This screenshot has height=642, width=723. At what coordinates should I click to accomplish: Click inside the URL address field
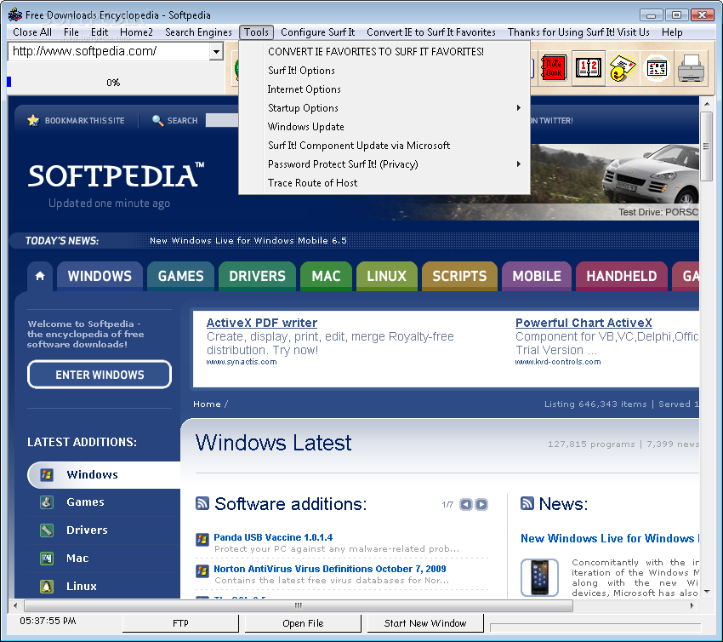click(x=109, y=51)
